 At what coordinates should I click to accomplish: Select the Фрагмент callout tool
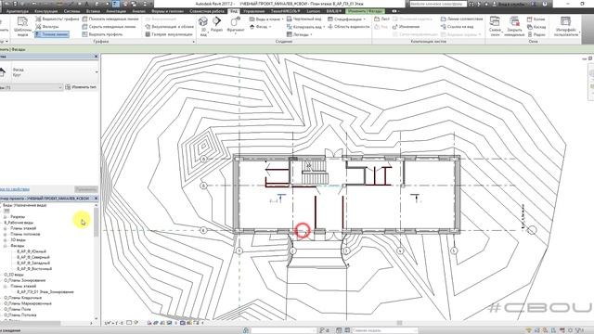click(236, 25)
